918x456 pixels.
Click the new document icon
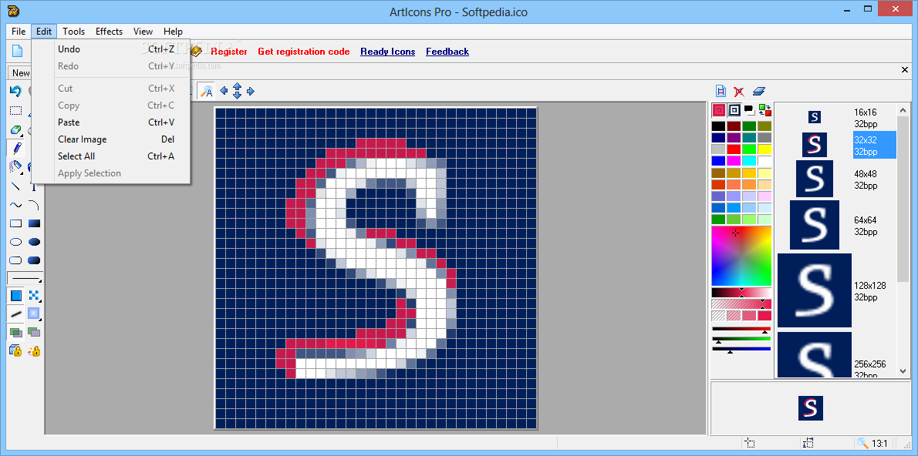[x=18, y=51]
